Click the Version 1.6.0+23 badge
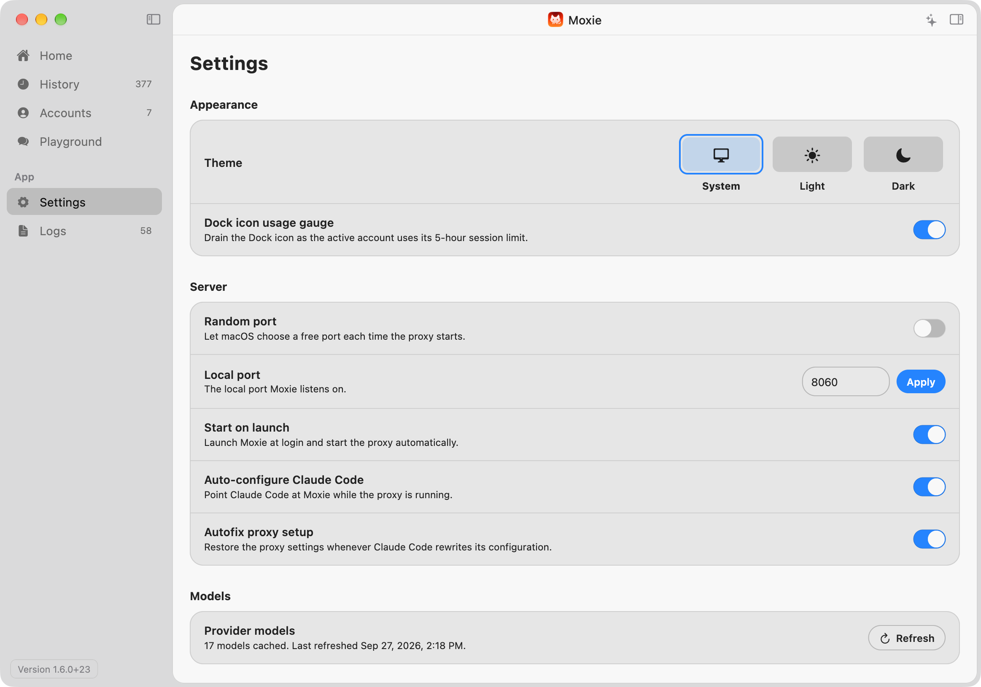This screenshot has width=981, height=687. click(54, 669)
